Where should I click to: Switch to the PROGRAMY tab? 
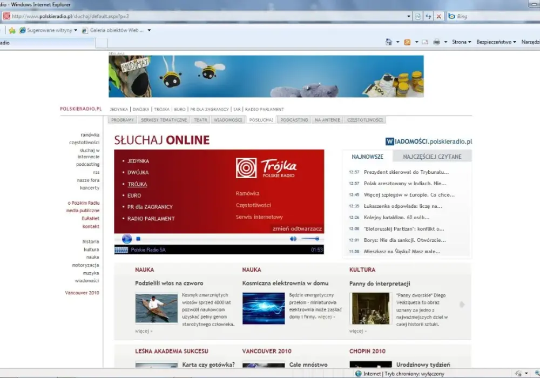tap(122, 120)
